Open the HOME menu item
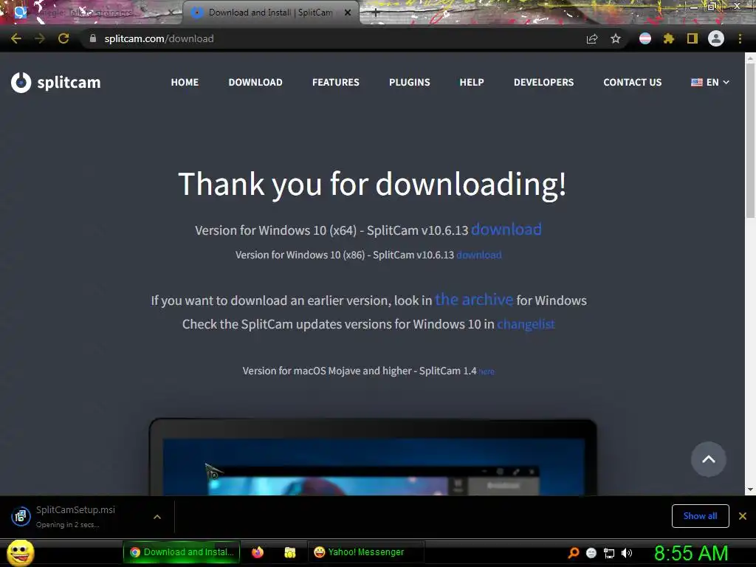 [x=185, y=83]
